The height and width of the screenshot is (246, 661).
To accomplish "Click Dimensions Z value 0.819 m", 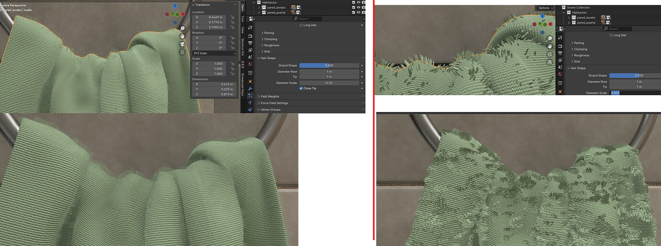I will tap(214, 94).
